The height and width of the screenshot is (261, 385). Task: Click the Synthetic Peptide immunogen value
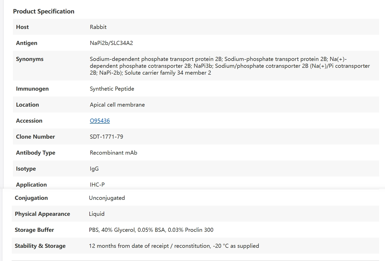click(x=112, y=89)
